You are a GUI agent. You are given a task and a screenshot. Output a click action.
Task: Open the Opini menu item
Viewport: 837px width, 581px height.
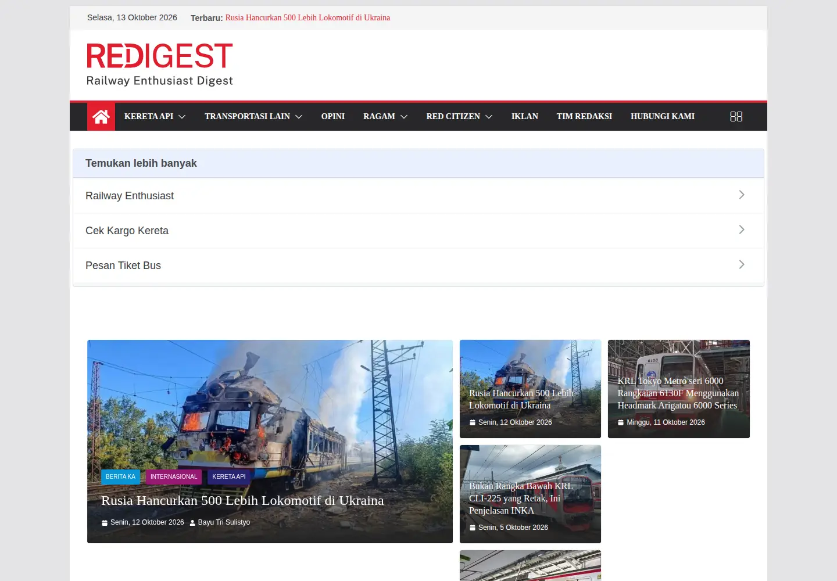point(333,117)
